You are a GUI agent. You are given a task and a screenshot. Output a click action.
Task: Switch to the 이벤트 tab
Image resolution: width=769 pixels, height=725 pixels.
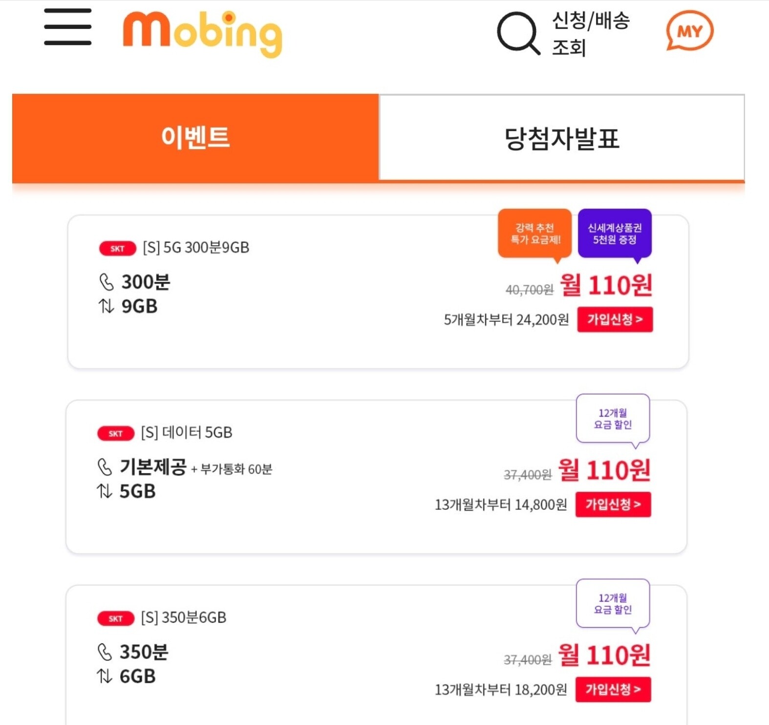coord(195,138)
